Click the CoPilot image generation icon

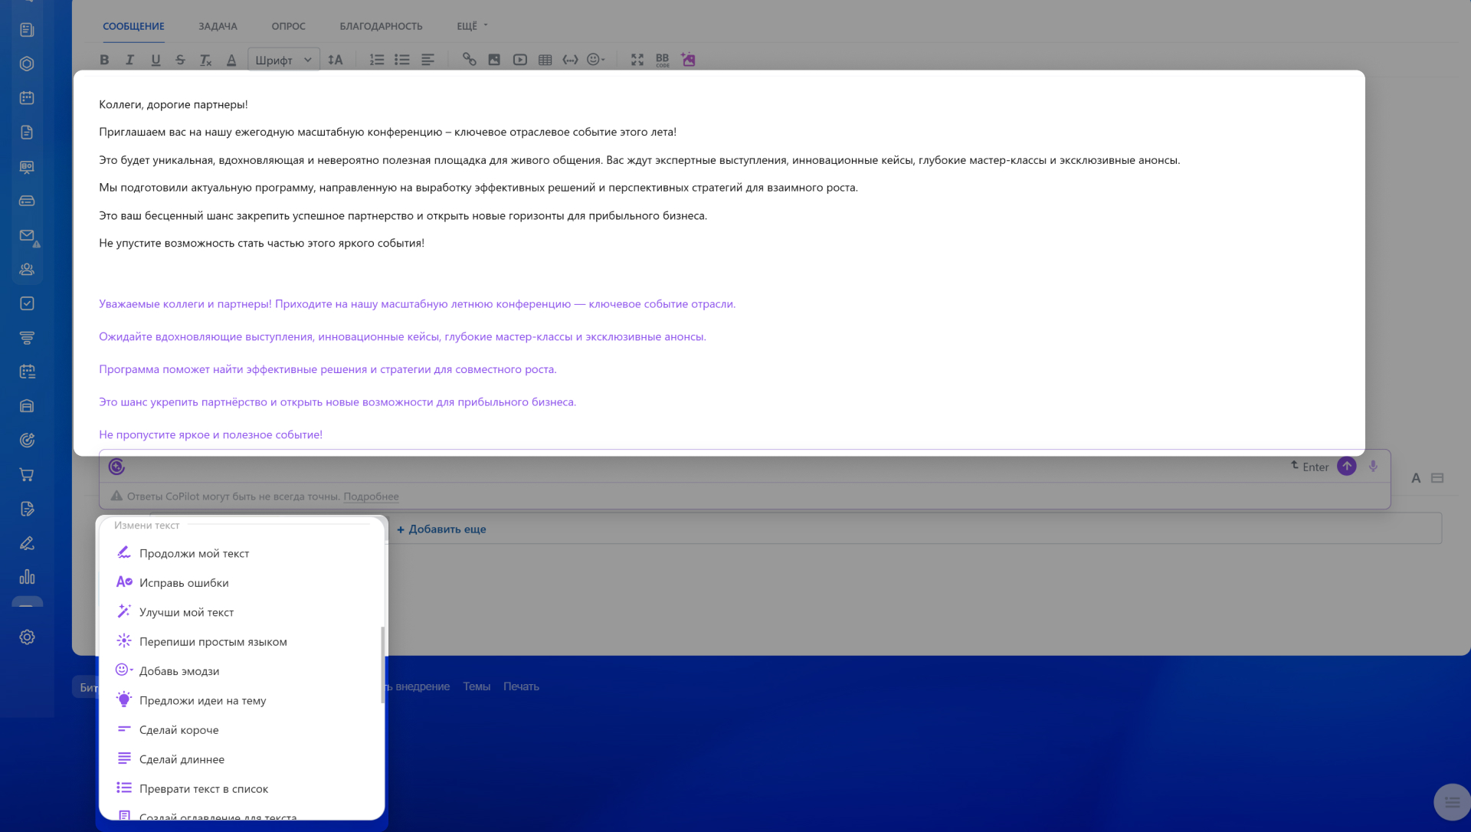click(x=688, y=60)
